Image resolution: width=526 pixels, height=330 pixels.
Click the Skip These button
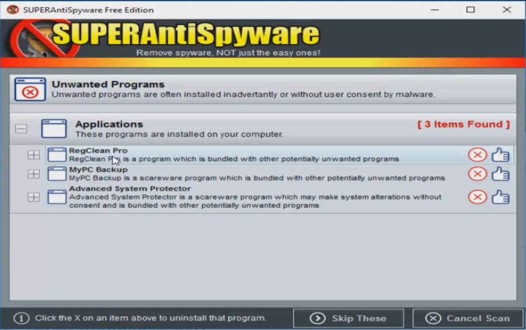[x=349, y=318]
